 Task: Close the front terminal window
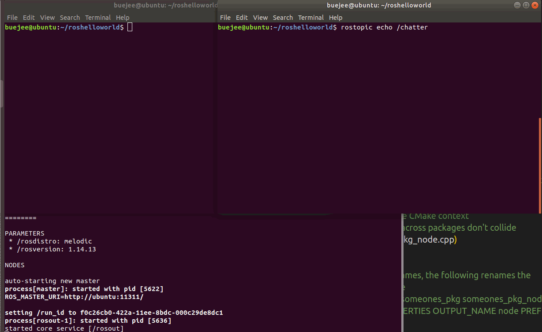pyautogui.click(x=534, y=5)
